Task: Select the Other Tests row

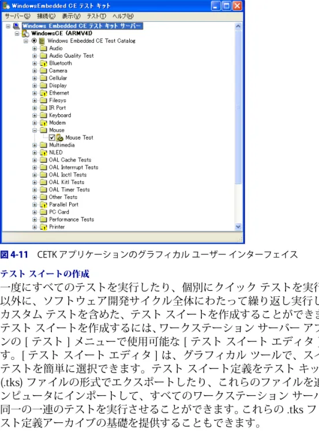Action: coord(63,197)
